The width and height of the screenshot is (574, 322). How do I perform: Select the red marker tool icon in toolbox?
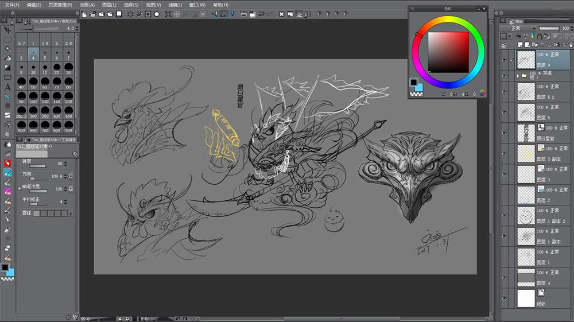pos(7,163)
